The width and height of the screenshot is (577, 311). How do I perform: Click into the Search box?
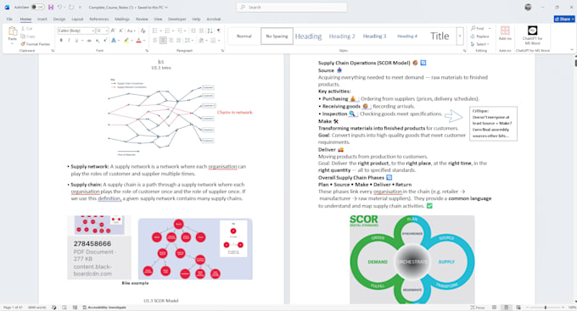coord(292,7)
